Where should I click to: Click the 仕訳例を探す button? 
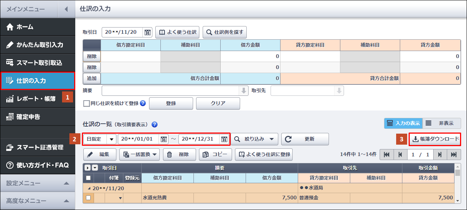224,32
